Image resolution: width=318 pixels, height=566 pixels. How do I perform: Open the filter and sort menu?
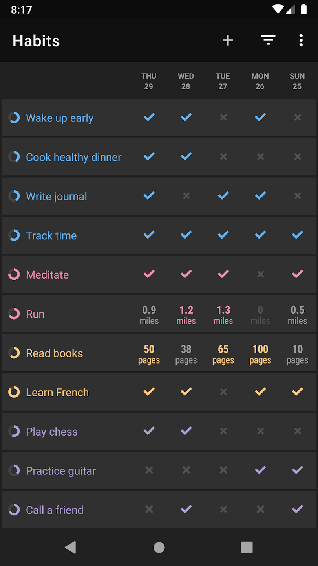click(x=269, y=40)
